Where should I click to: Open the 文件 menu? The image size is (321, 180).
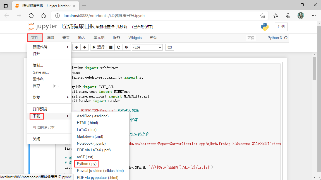(35, 38)
